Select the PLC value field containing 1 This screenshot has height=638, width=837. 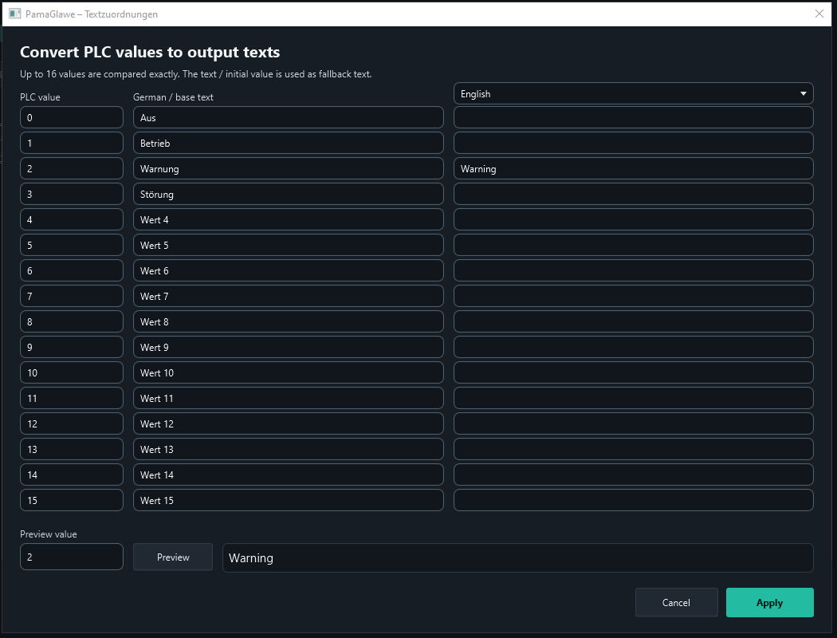pyautogui.click(x=72, y=143)
